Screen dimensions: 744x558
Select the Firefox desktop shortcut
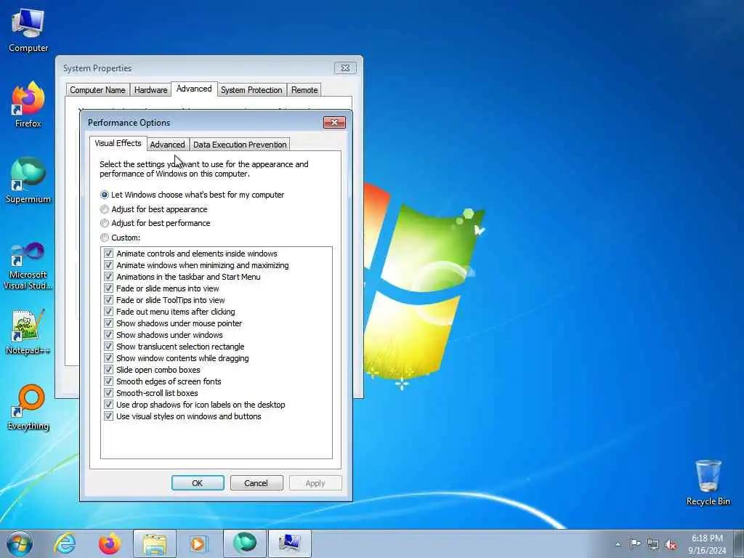pyautogui.click(x=28, y=105)
